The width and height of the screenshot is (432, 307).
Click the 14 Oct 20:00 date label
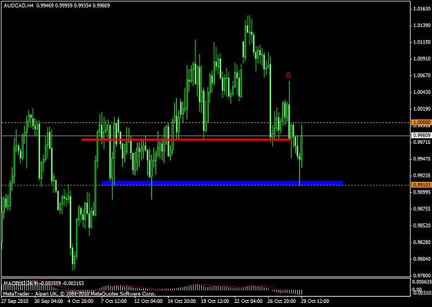(182, 301)
